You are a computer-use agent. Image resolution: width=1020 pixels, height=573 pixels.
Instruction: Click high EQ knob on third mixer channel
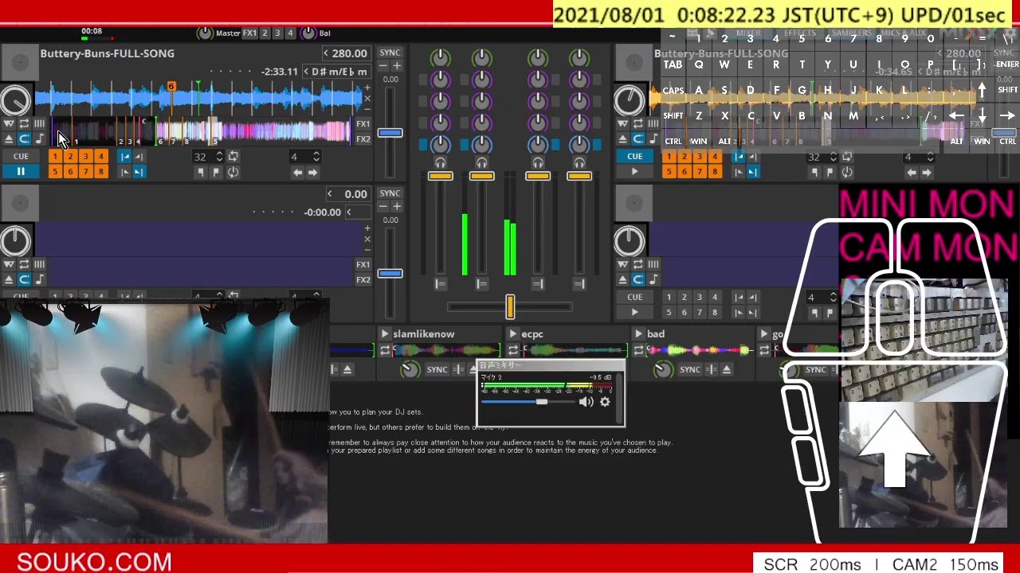click(x=538, y=80)
